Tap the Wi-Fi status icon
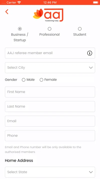This screenshot has height=179, width=100. coord(19,2)
